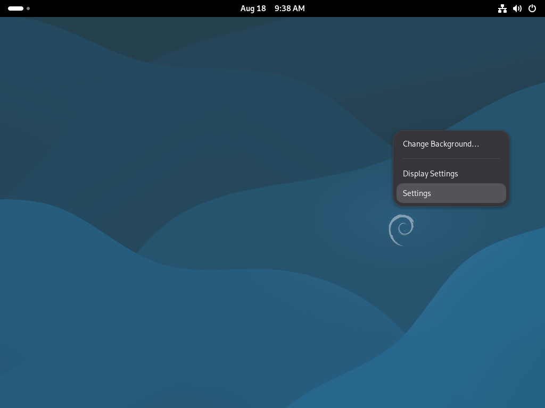
Task: Click the volume speaker icon
Action: tap(517, 8)
